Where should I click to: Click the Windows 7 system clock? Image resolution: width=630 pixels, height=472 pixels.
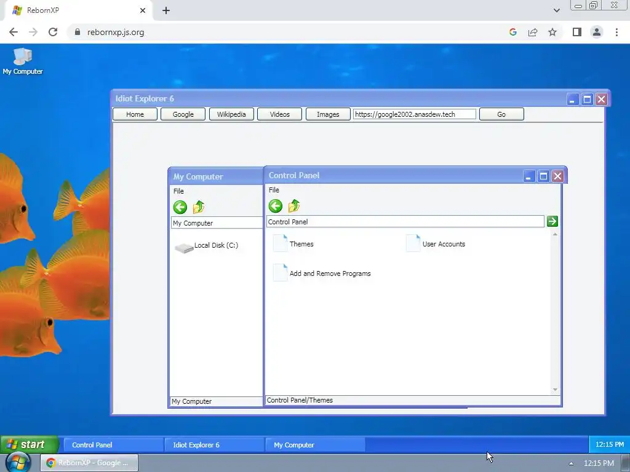coord(599,463)
